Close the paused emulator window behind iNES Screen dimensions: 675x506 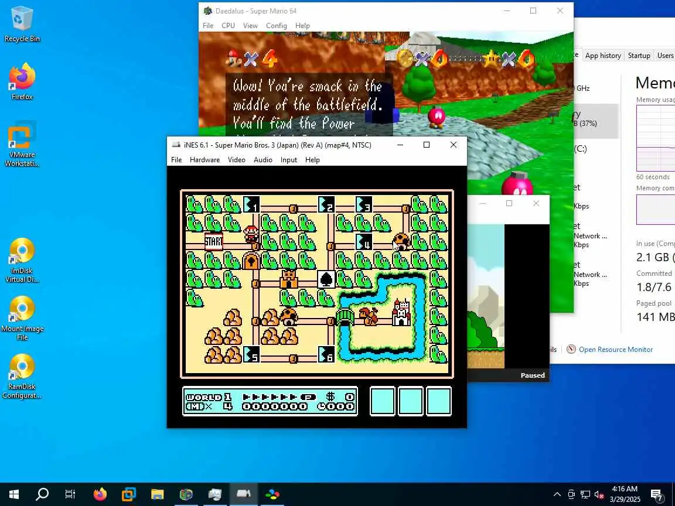coord(536,203)
